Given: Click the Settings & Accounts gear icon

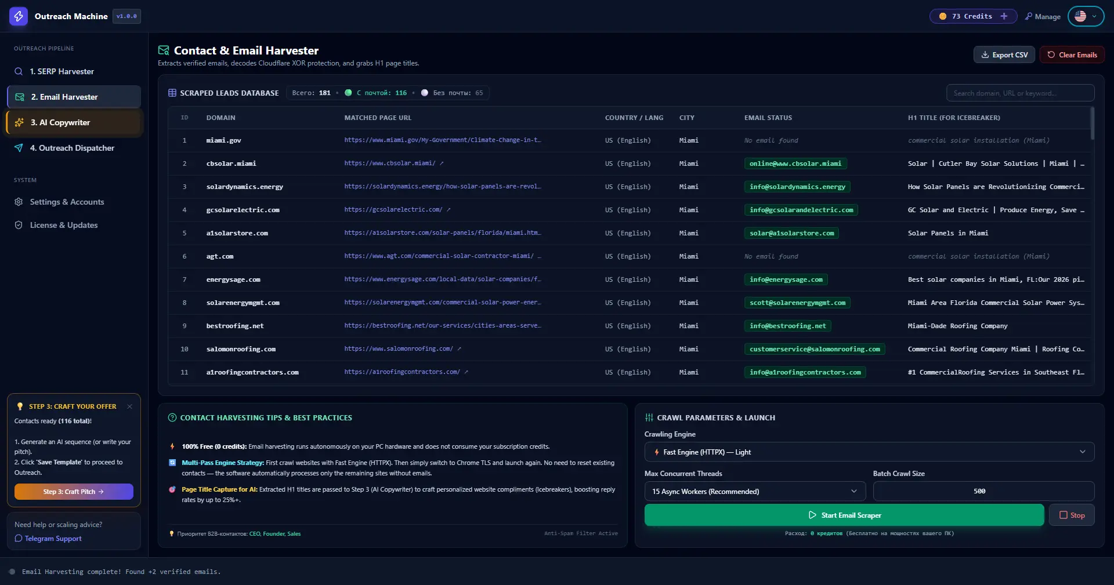Looking at the screenshot, I should click(x=19, y=202).
